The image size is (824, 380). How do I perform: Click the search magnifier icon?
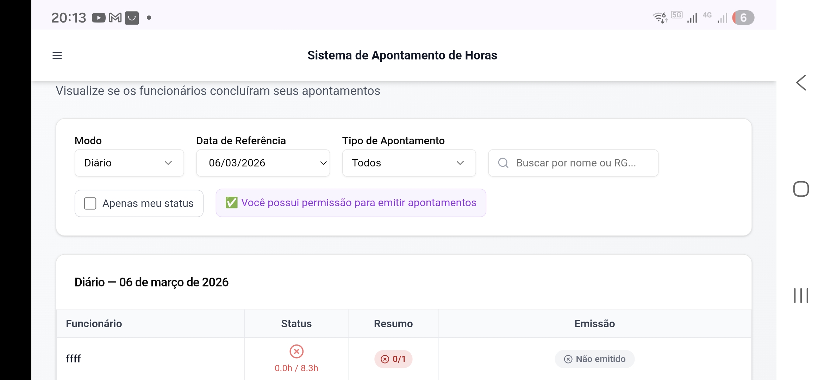coord(503,163)
